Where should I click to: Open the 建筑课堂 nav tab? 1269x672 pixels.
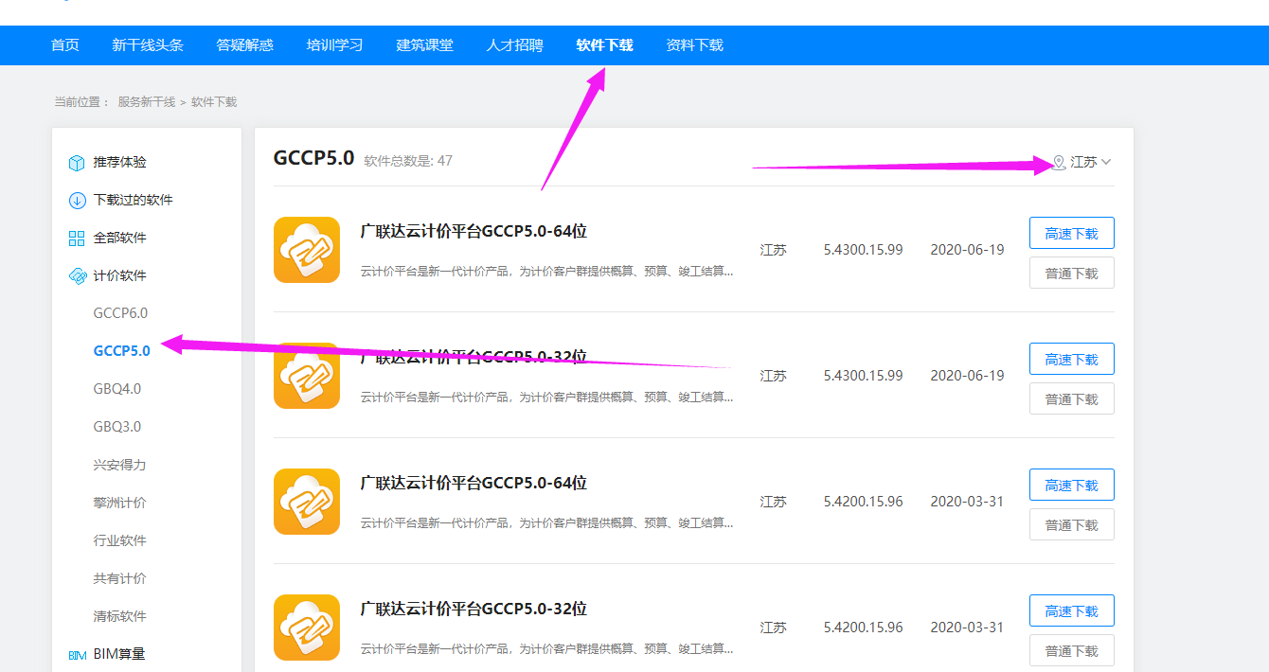(x=425, y=45)
